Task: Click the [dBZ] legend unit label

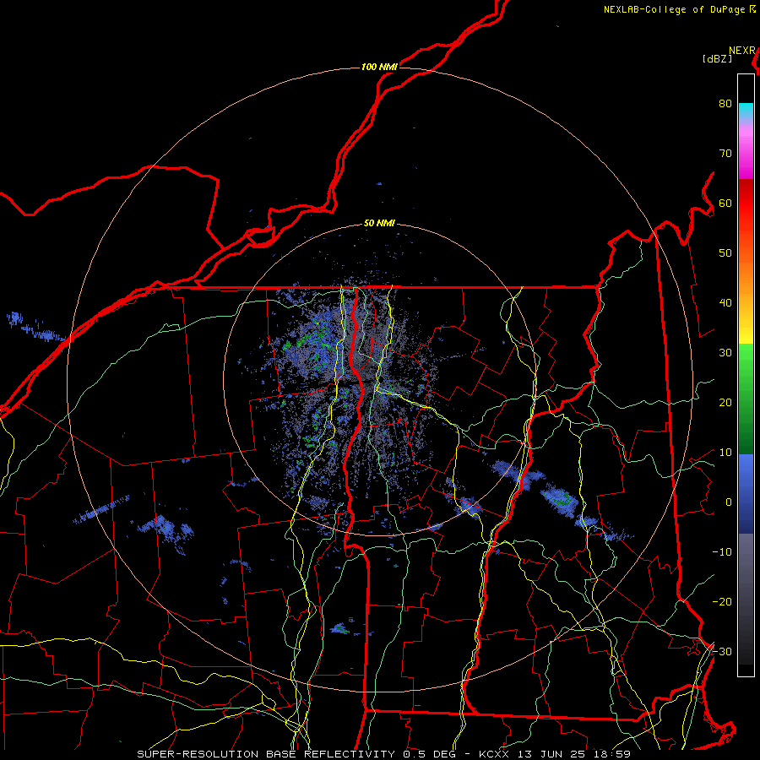Action: [x=717, y=59]
